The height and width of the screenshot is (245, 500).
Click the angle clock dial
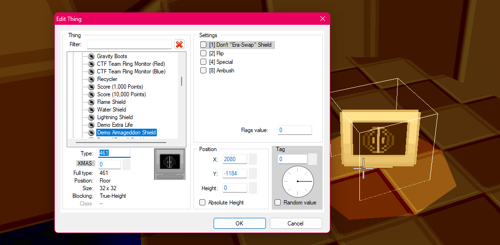pyautogui.click(x=298, y=182)
